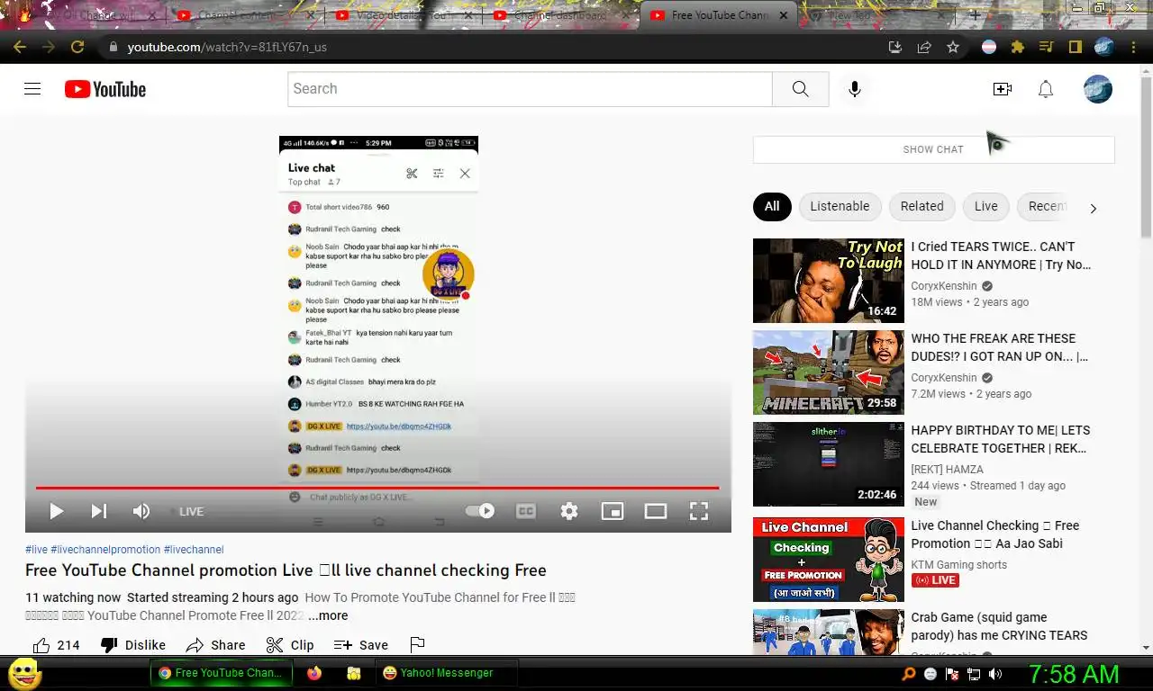Switch to miniplayer
1153x691 pixels.
tap(613, 511)
